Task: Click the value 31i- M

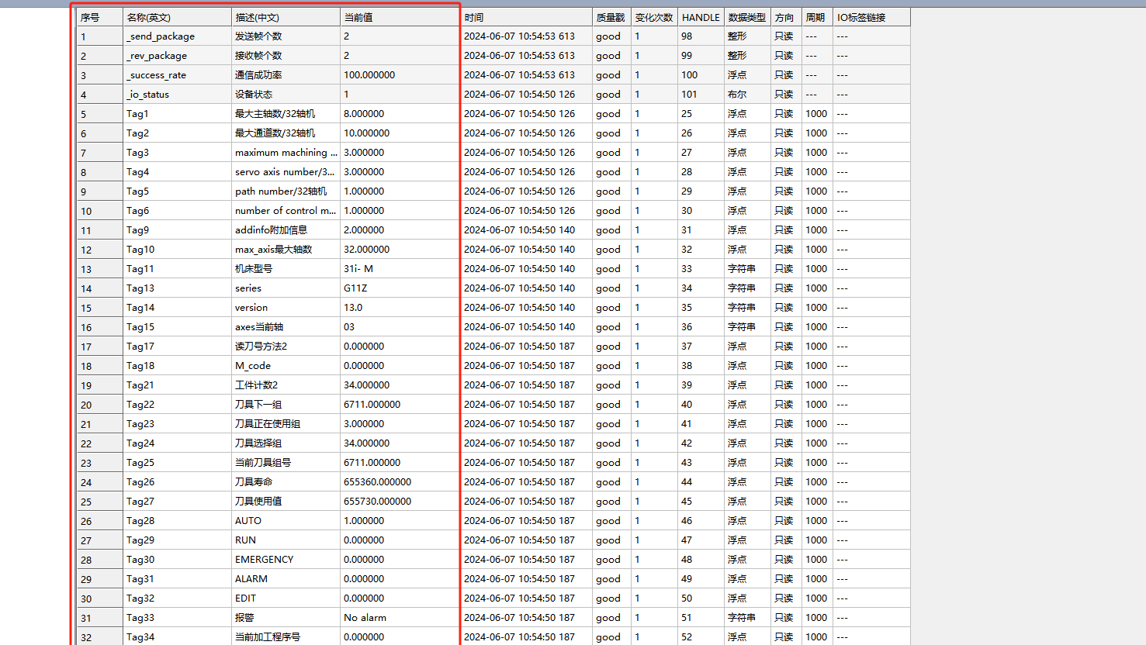Action: (x=358, y=269)
